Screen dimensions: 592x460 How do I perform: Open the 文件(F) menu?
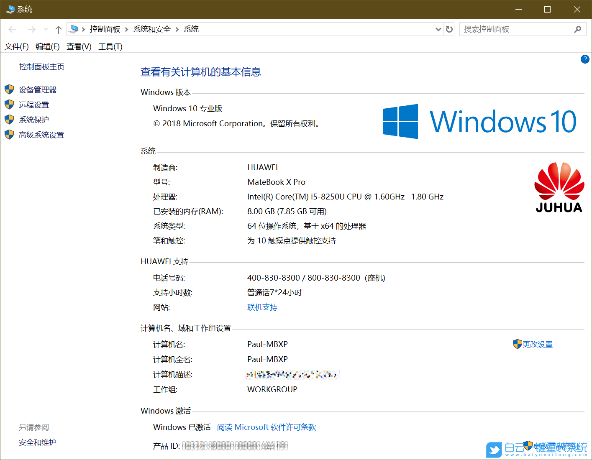[x=16, y=46]
